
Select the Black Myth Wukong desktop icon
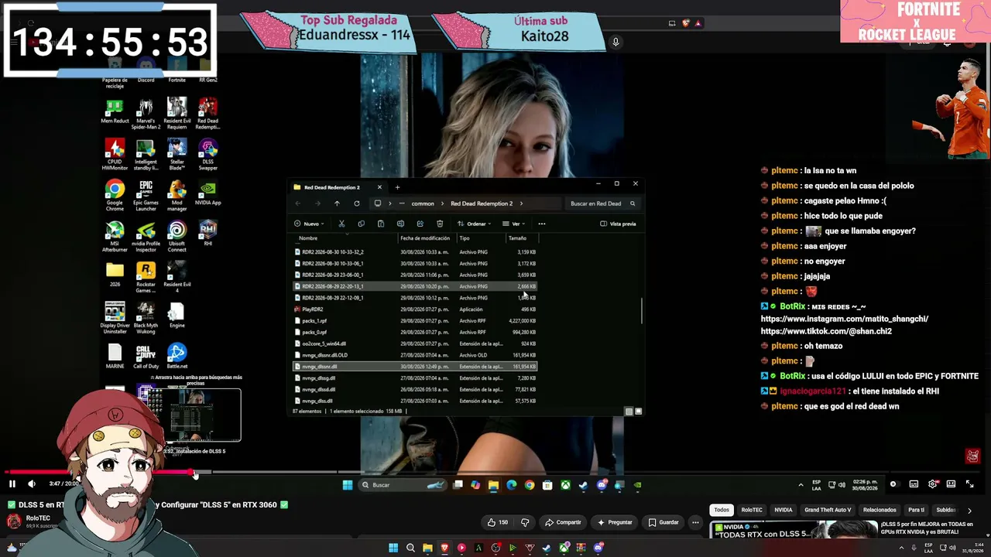(146, 319)
